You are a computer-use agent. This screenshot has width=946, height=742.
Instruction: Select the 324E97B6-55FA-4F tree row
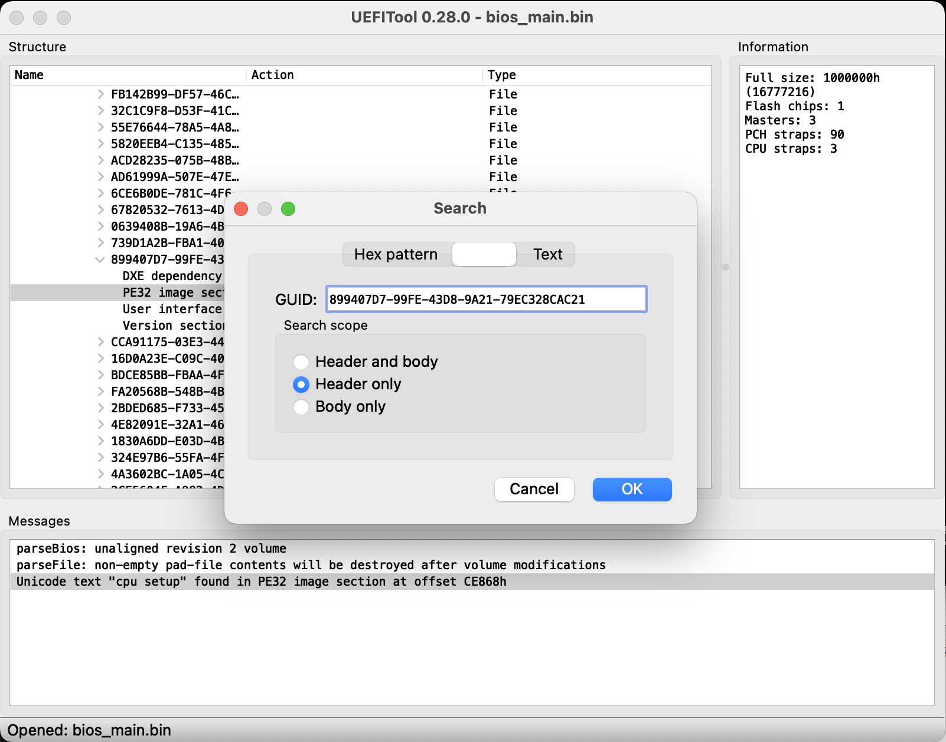tap(168, 458)
